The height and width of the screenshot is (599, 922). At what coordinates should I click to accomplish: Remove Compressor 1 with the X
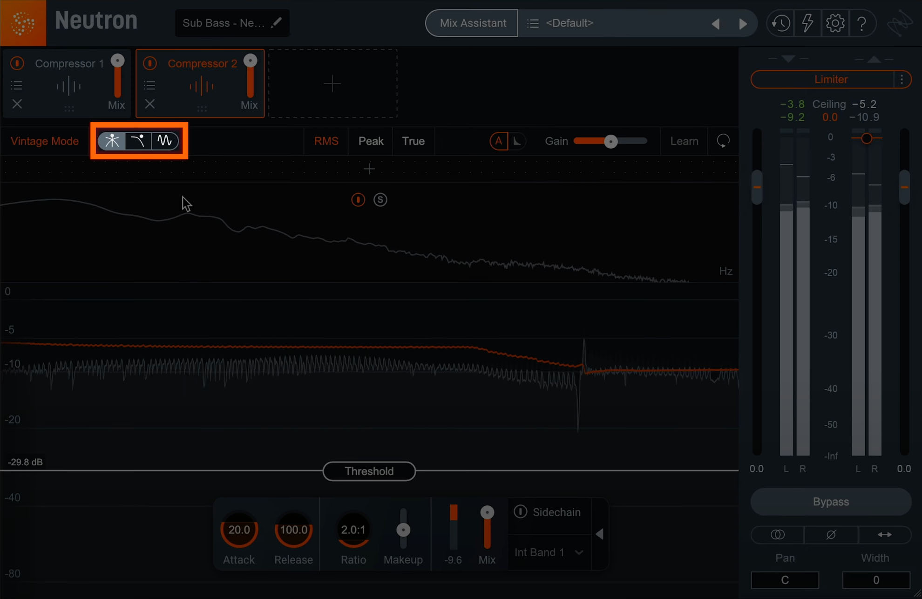(17, 104)
